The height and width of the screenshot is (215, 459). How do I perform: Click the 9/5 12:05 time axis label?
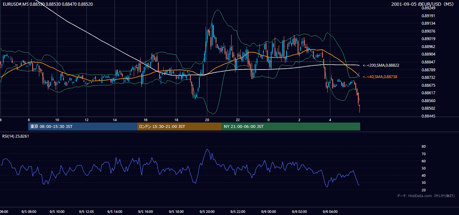[87, 211]
